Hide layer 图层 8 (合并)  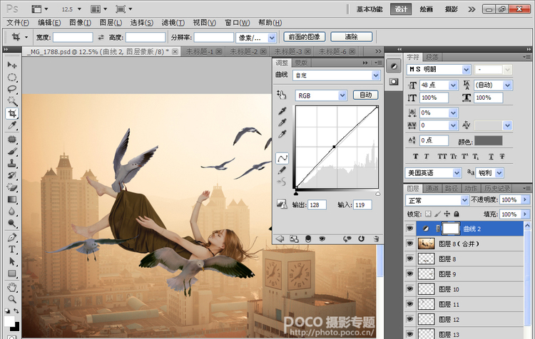(409, 244)
